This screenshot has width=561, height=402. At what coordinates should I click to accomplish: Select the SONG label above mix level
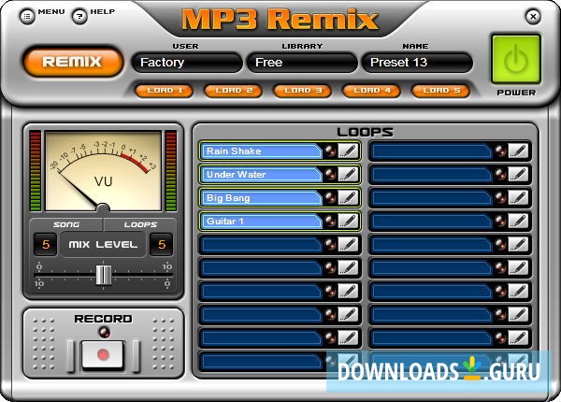(66, 224)
